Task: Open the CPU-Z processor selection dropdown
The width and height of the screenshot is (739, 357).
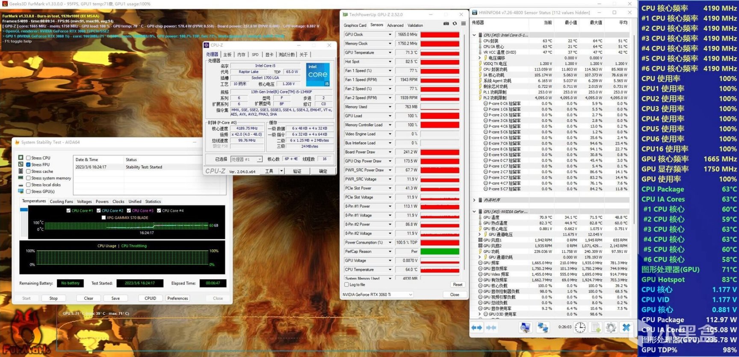Action: click(x=246, y=159)
